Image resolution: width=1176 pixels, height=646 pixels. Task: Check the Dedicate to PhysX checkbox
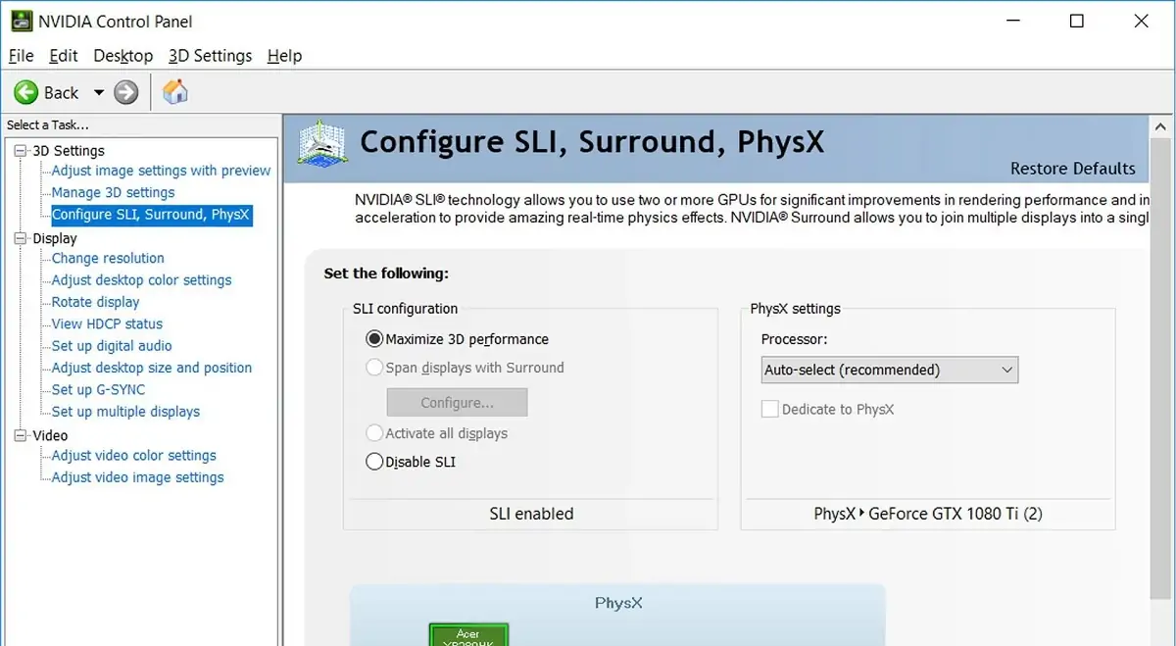click(x=770, y=409)
